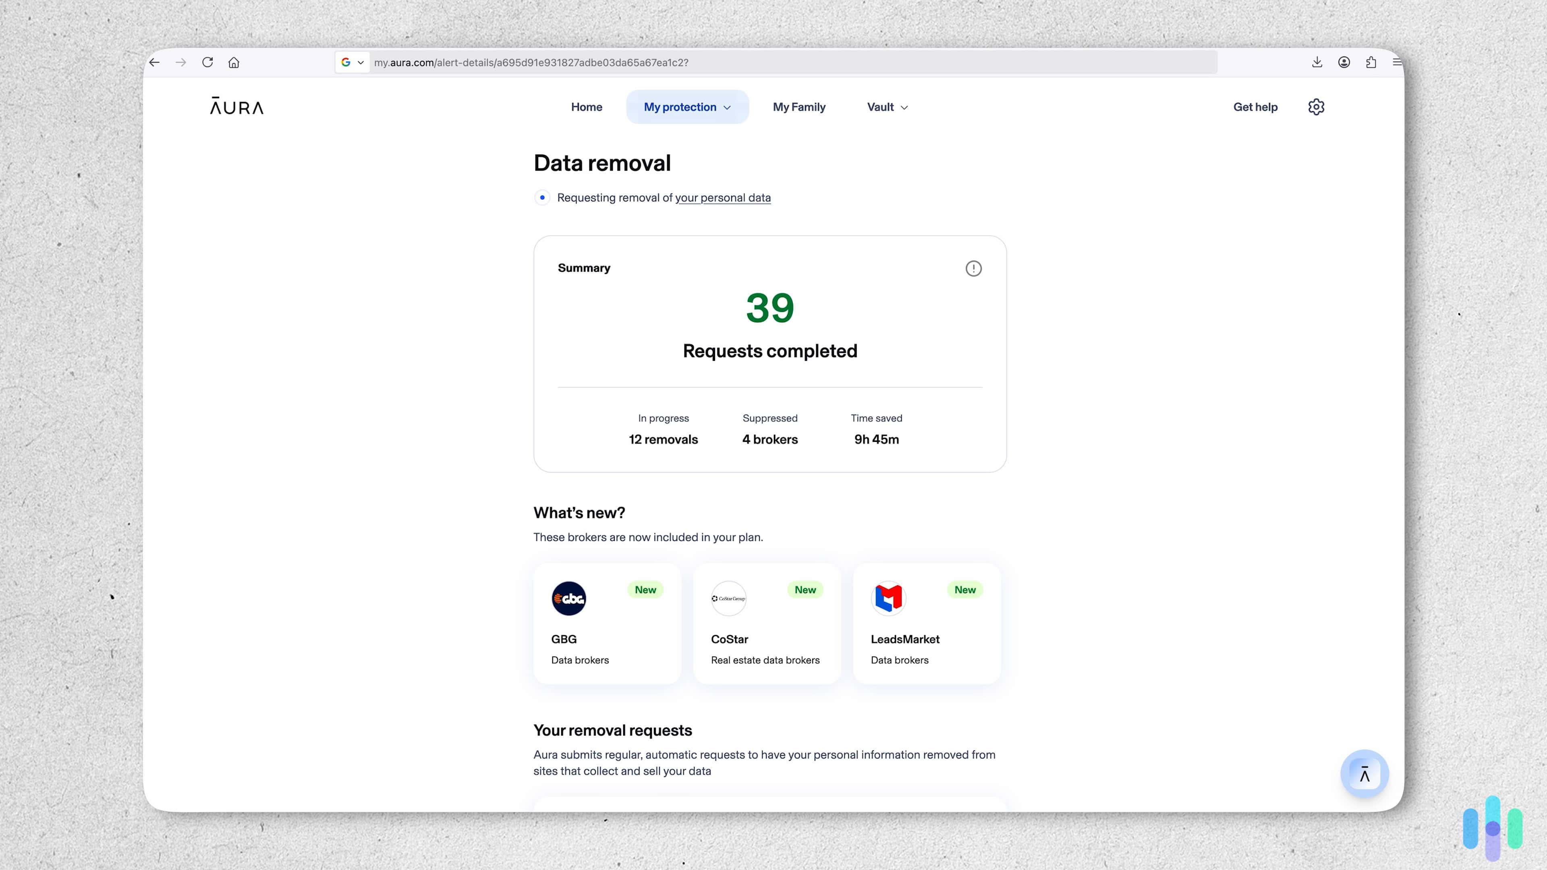Click the Get help button
Image resolution: width=1547 pixels, height=870 pixels.
tap(1255, 106)
